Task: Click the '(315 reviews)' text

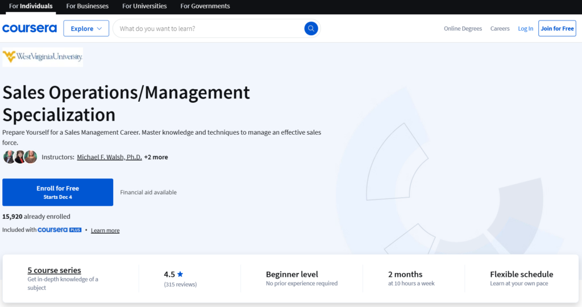Action: tap(180, 284)
